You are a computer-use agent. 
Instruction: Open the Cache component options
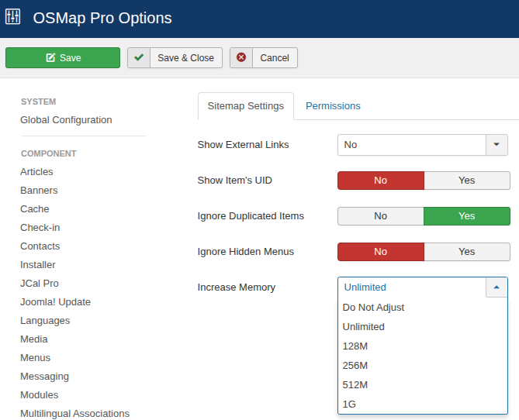click(35, 209)
